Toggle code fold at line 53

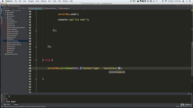click(x=36, y=79)
